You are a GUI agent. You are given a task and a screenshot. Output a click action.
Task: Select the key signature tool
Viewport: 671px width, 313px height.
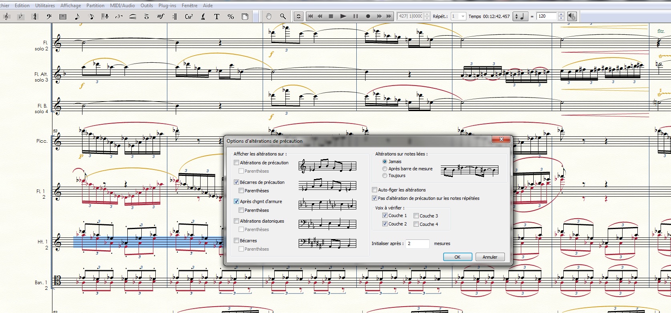tap(20, 16)
